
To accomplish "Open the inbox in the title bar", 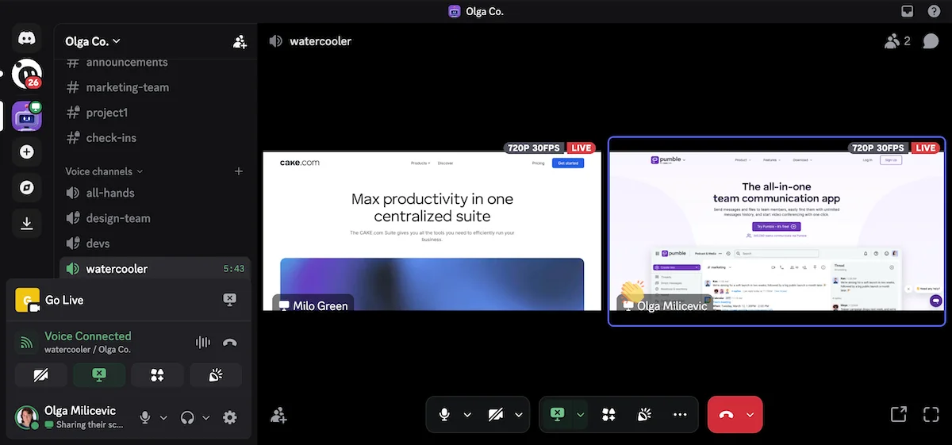I will click(908, 11).
